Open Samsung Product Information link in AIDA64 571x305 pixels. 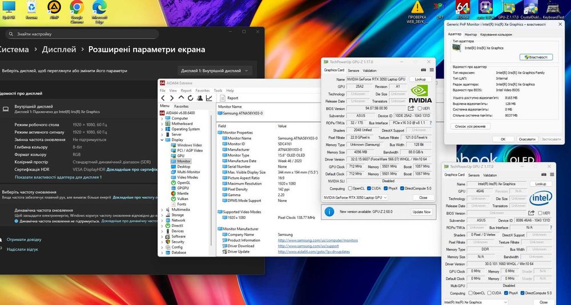click(317, 240)
